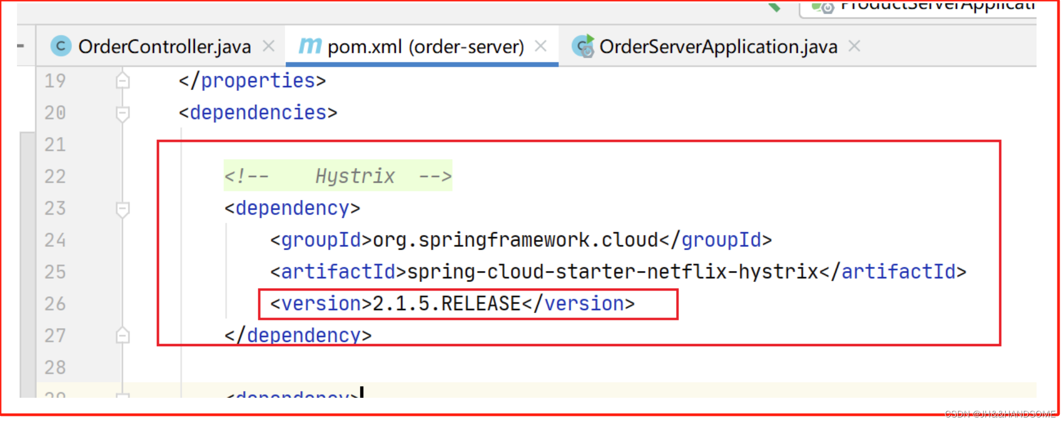Viewport: 1064px width, 423px height.
Task: Close the pom.xml (order-server) tab
Action: point(541,46)
